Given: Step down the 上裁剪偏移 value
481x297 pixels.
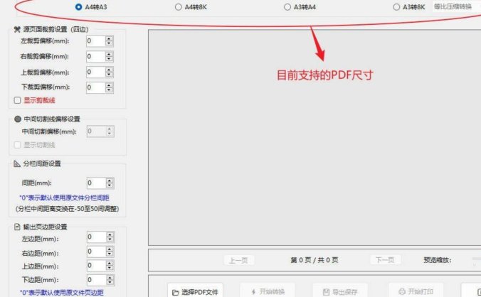Looking at the screenshot, I should 109,75.
